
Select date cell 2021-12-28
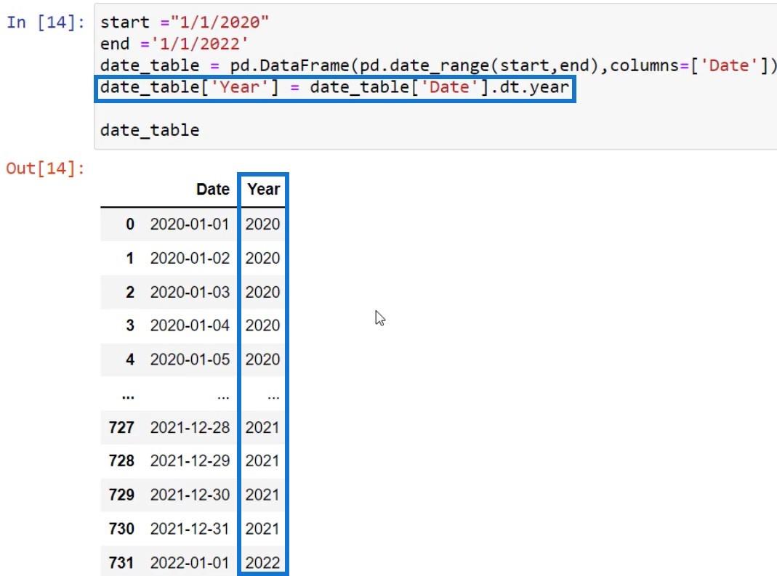pos(190,427)
